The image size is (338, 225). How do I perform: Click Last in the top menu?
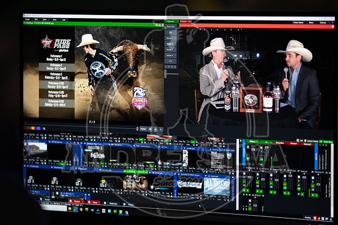coord(64,20)
